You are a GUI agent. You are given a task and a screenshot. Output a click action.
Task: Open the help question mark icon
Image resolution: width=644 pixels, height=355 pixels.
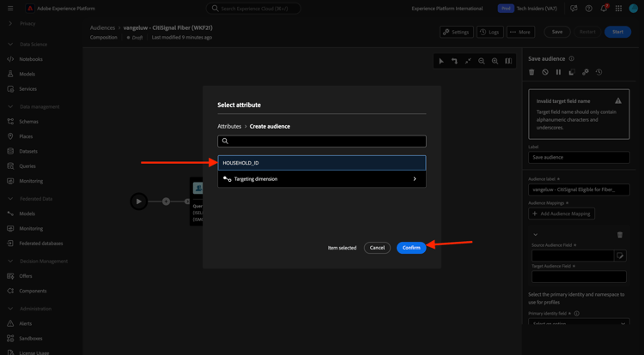click(588, 9)
